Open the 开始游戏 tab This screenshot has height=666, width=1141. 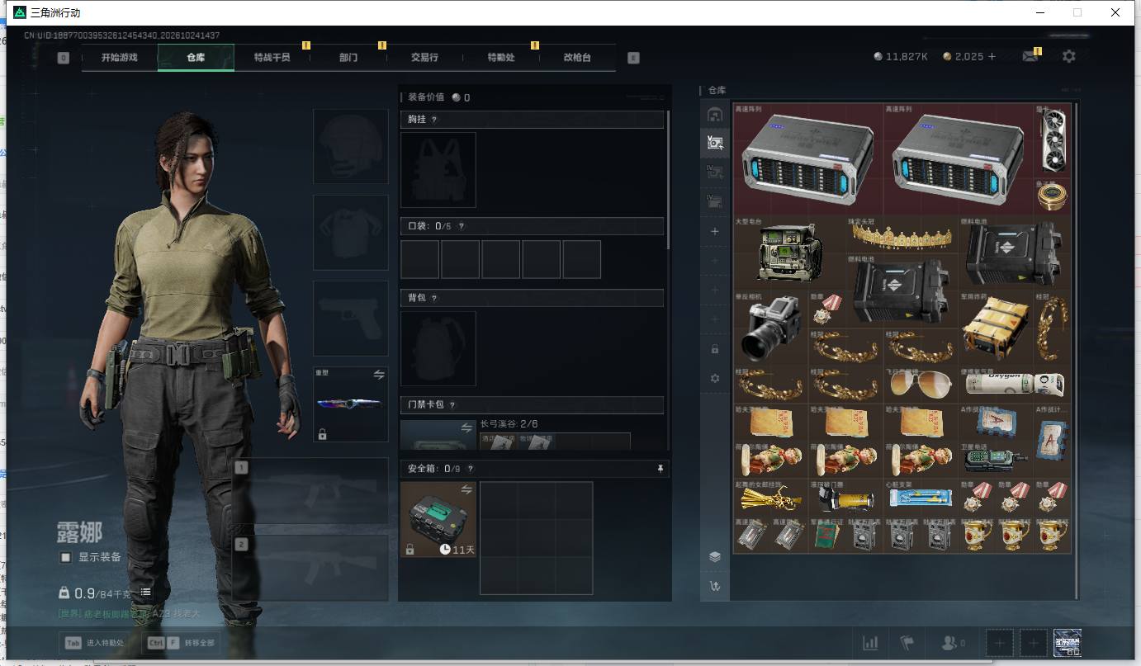tap(120, 58)
